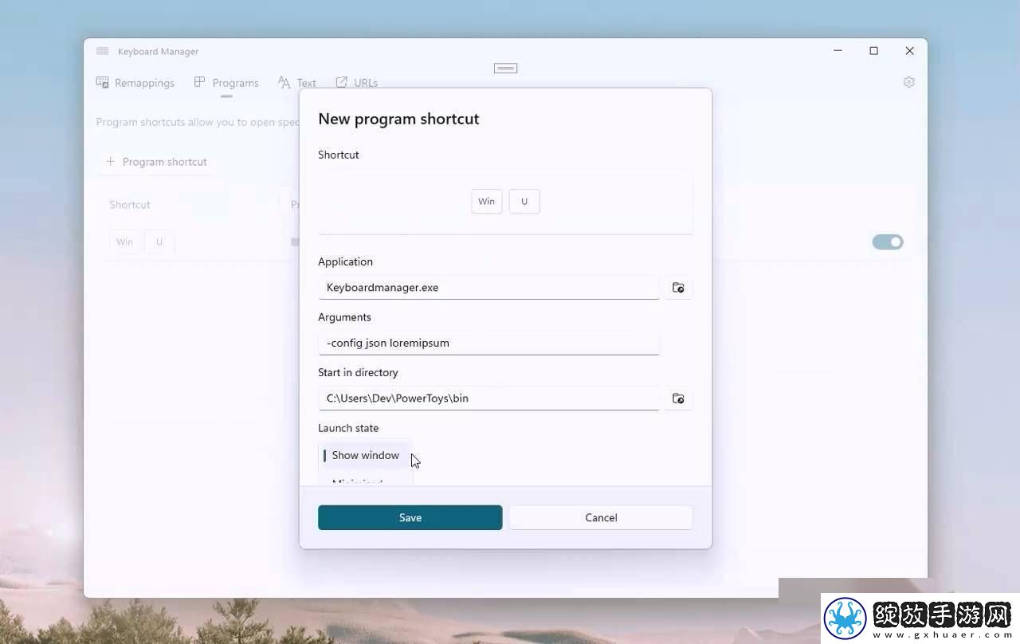The width and height of the screenshot is (1020, 644).
Task: Browse for Start in directory folder
Action: (x=678, y=399)
